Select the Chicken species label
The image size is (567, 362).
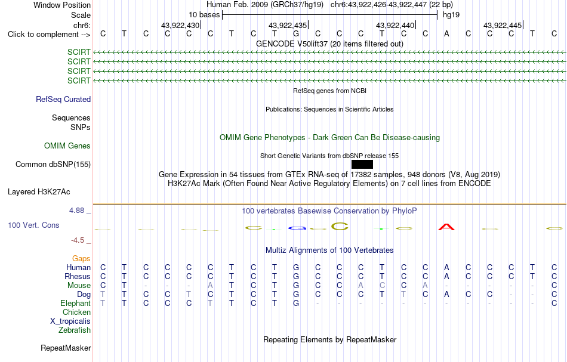pyautogui.click(x=76, y=312)
